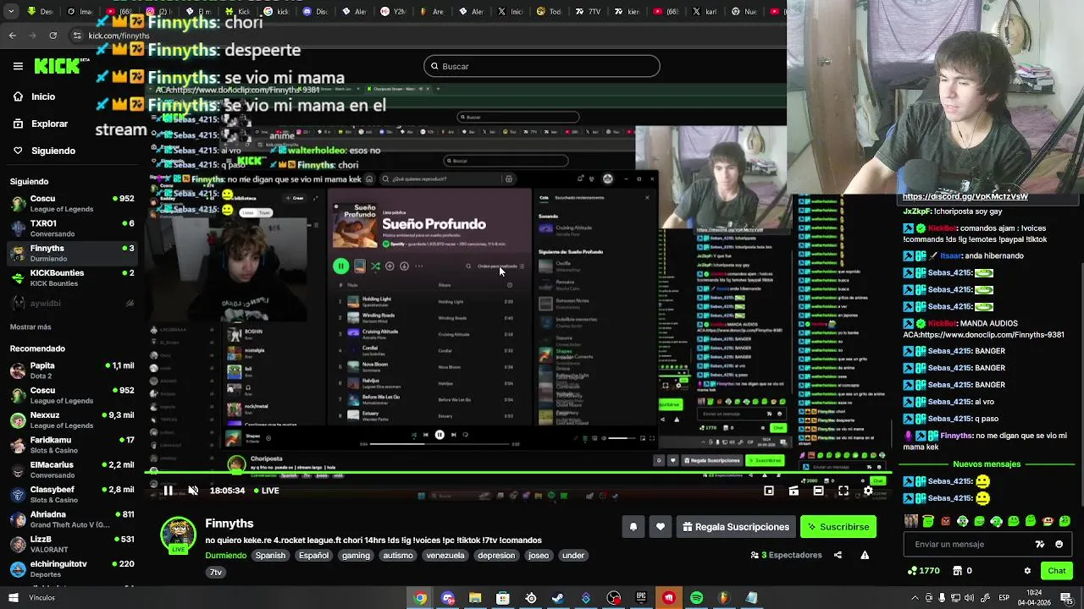Open the Durmiendo category link

click(x=225, y=556)
